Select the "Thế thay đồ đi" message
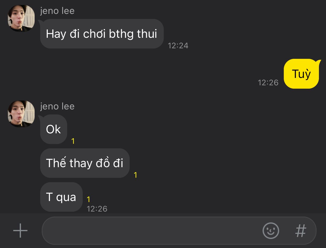326x248 pixels. [x=85, y=163]
